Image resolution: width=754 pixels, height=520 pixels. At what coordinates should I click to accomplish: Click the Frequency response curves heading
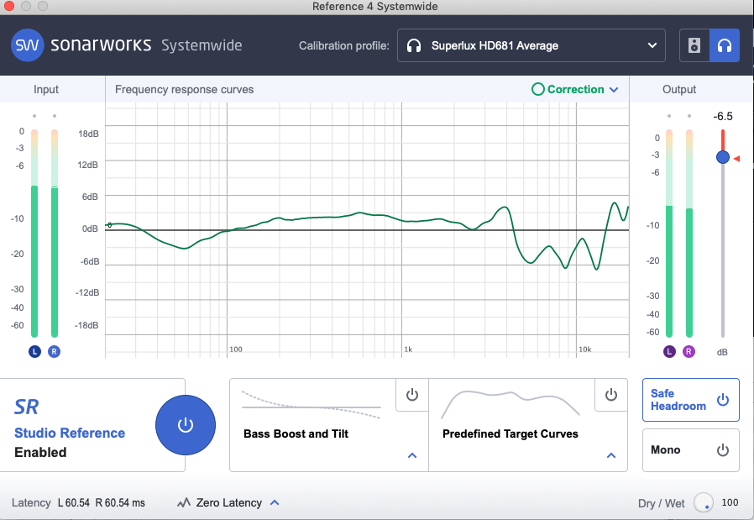[184, 90]
